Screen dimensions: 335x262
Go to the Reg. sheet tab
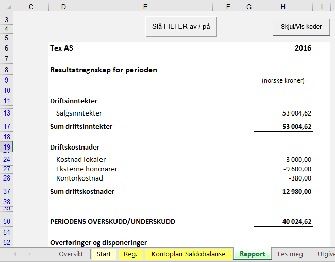click(x=130, y=254)
